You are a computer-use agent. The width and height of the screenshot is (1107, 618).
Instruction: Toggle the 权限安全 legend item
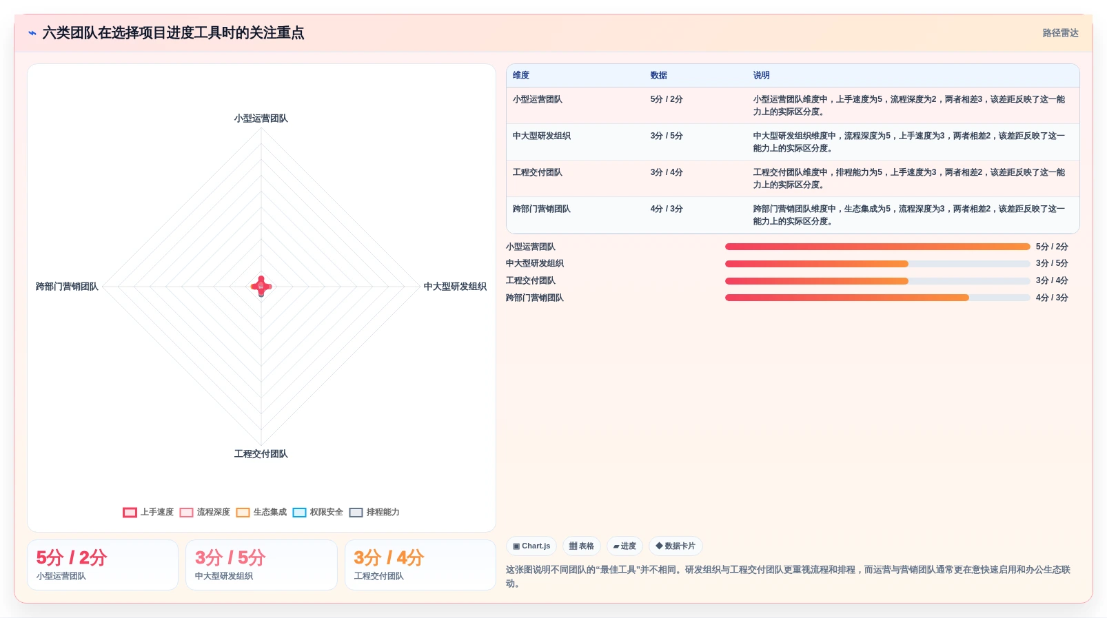(x=318, y=512)
